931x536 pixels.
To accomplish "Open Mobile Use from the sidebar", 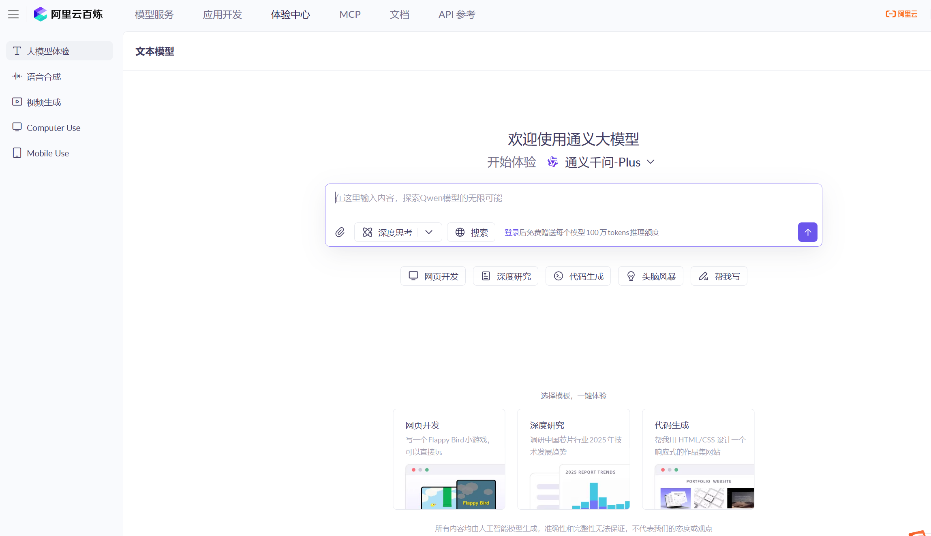I will [47, 153].
